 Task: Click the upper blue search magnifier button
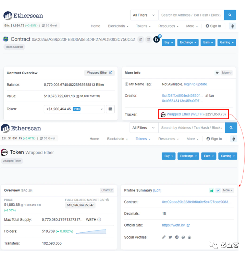(230, 15)
